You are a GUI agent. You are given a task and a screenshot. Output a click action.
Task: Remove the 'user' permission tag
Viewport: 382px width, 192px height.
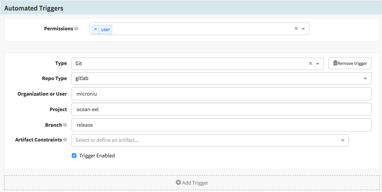click(95, 29)
